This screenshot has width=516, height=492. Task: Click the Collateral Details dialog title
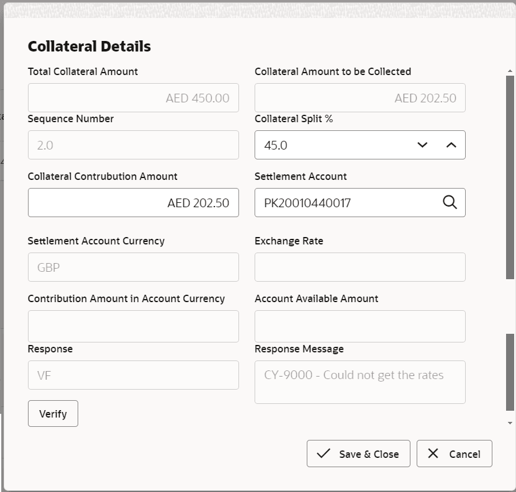coord(89,46)
